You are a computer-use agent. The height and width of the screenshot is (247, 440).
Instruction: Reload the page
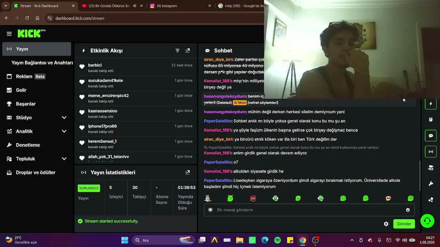27,18
